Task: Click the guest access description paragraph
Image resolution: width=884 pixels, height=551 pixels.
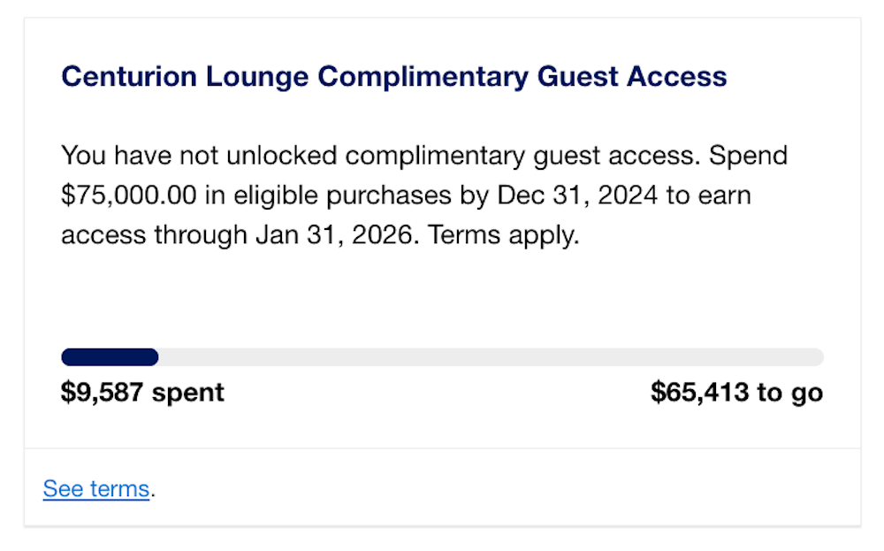Action: pos(424,195)
